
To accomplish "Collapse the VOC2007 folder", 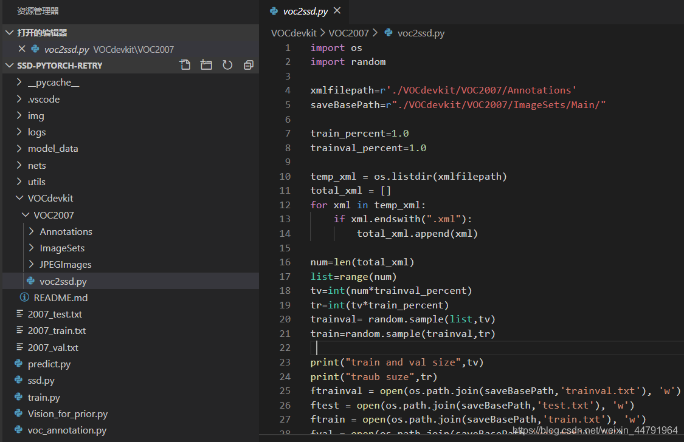I will point(26,215).
